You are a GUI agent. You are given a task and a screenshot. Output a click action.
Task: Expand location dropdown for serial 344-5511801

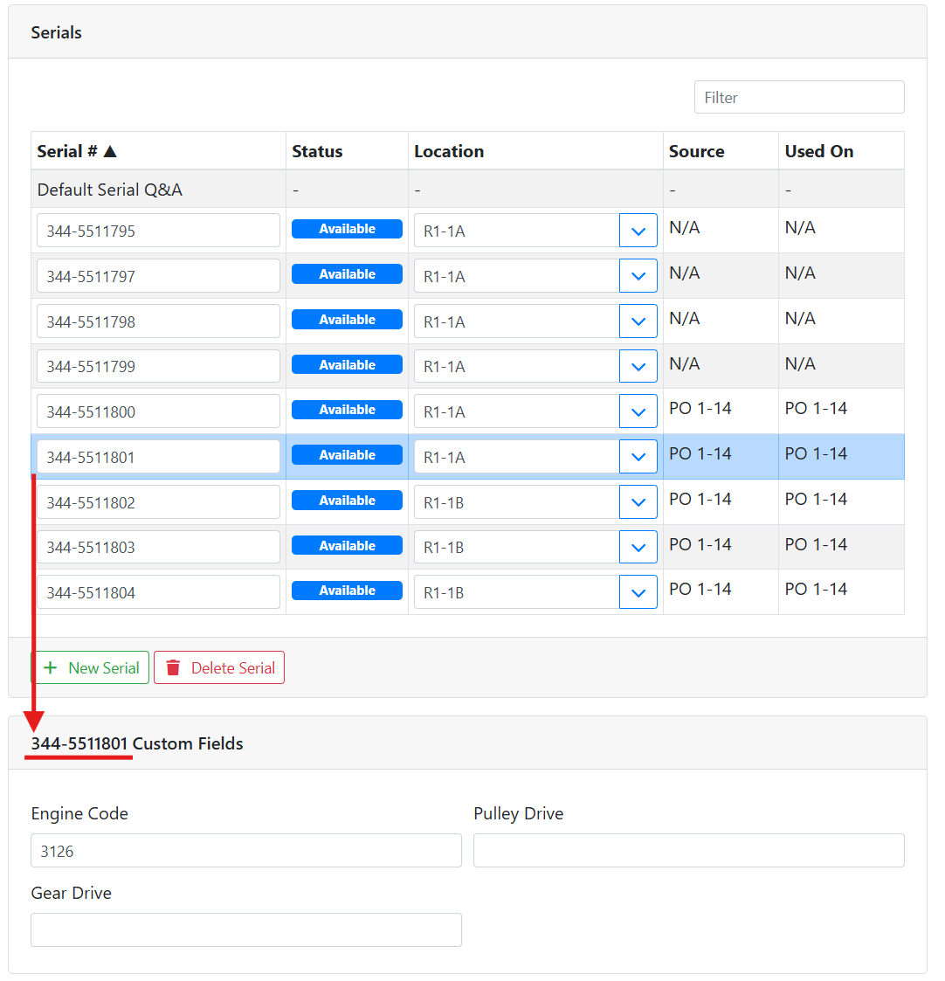(x=638, y=457)
